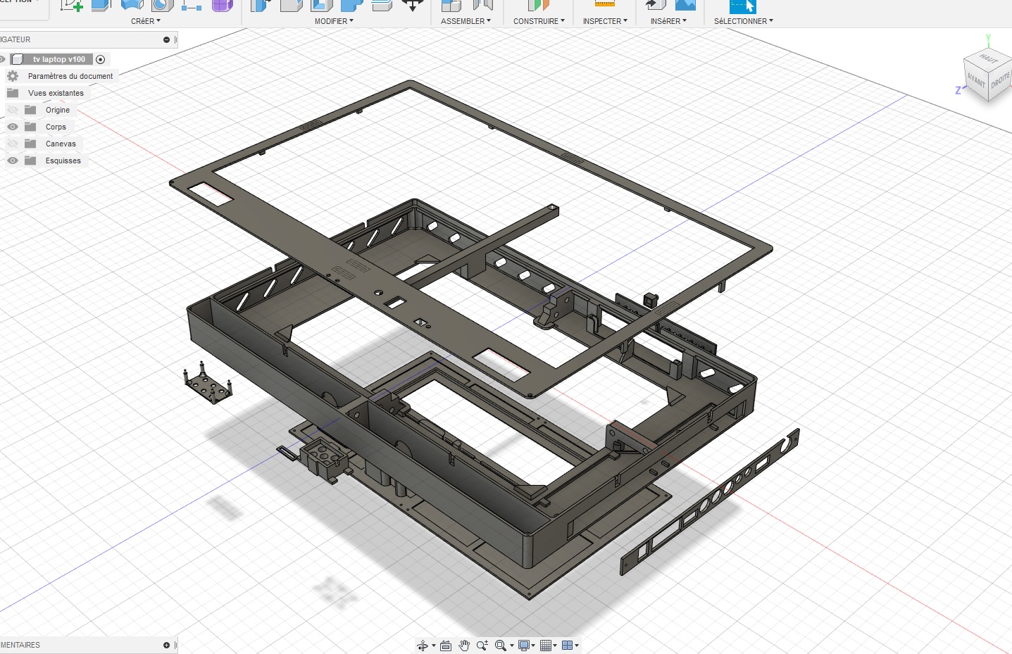Select the Vues existantes folder
The height and width of the screenshot is (654, 1012).
click(x=56, y=93)
